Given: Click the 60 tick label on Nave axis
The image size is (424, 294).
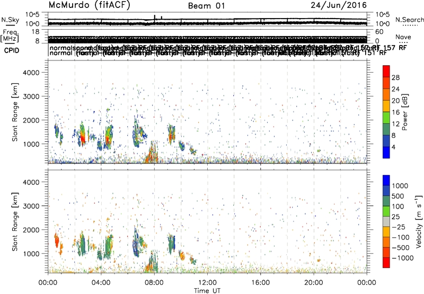Looking at the screenshot, I should [x=379, y=32].
